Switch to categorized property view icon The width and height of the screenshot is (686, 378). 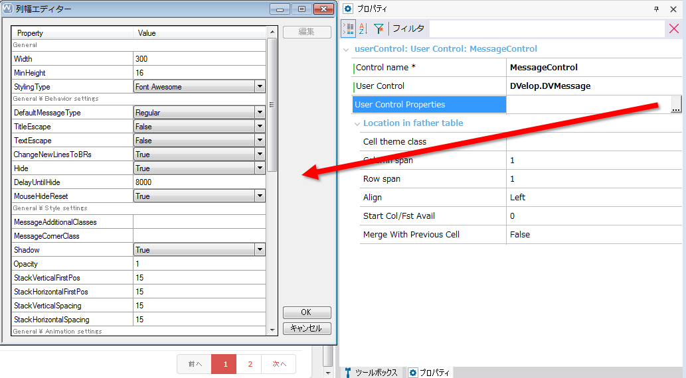tap(349, 29)
